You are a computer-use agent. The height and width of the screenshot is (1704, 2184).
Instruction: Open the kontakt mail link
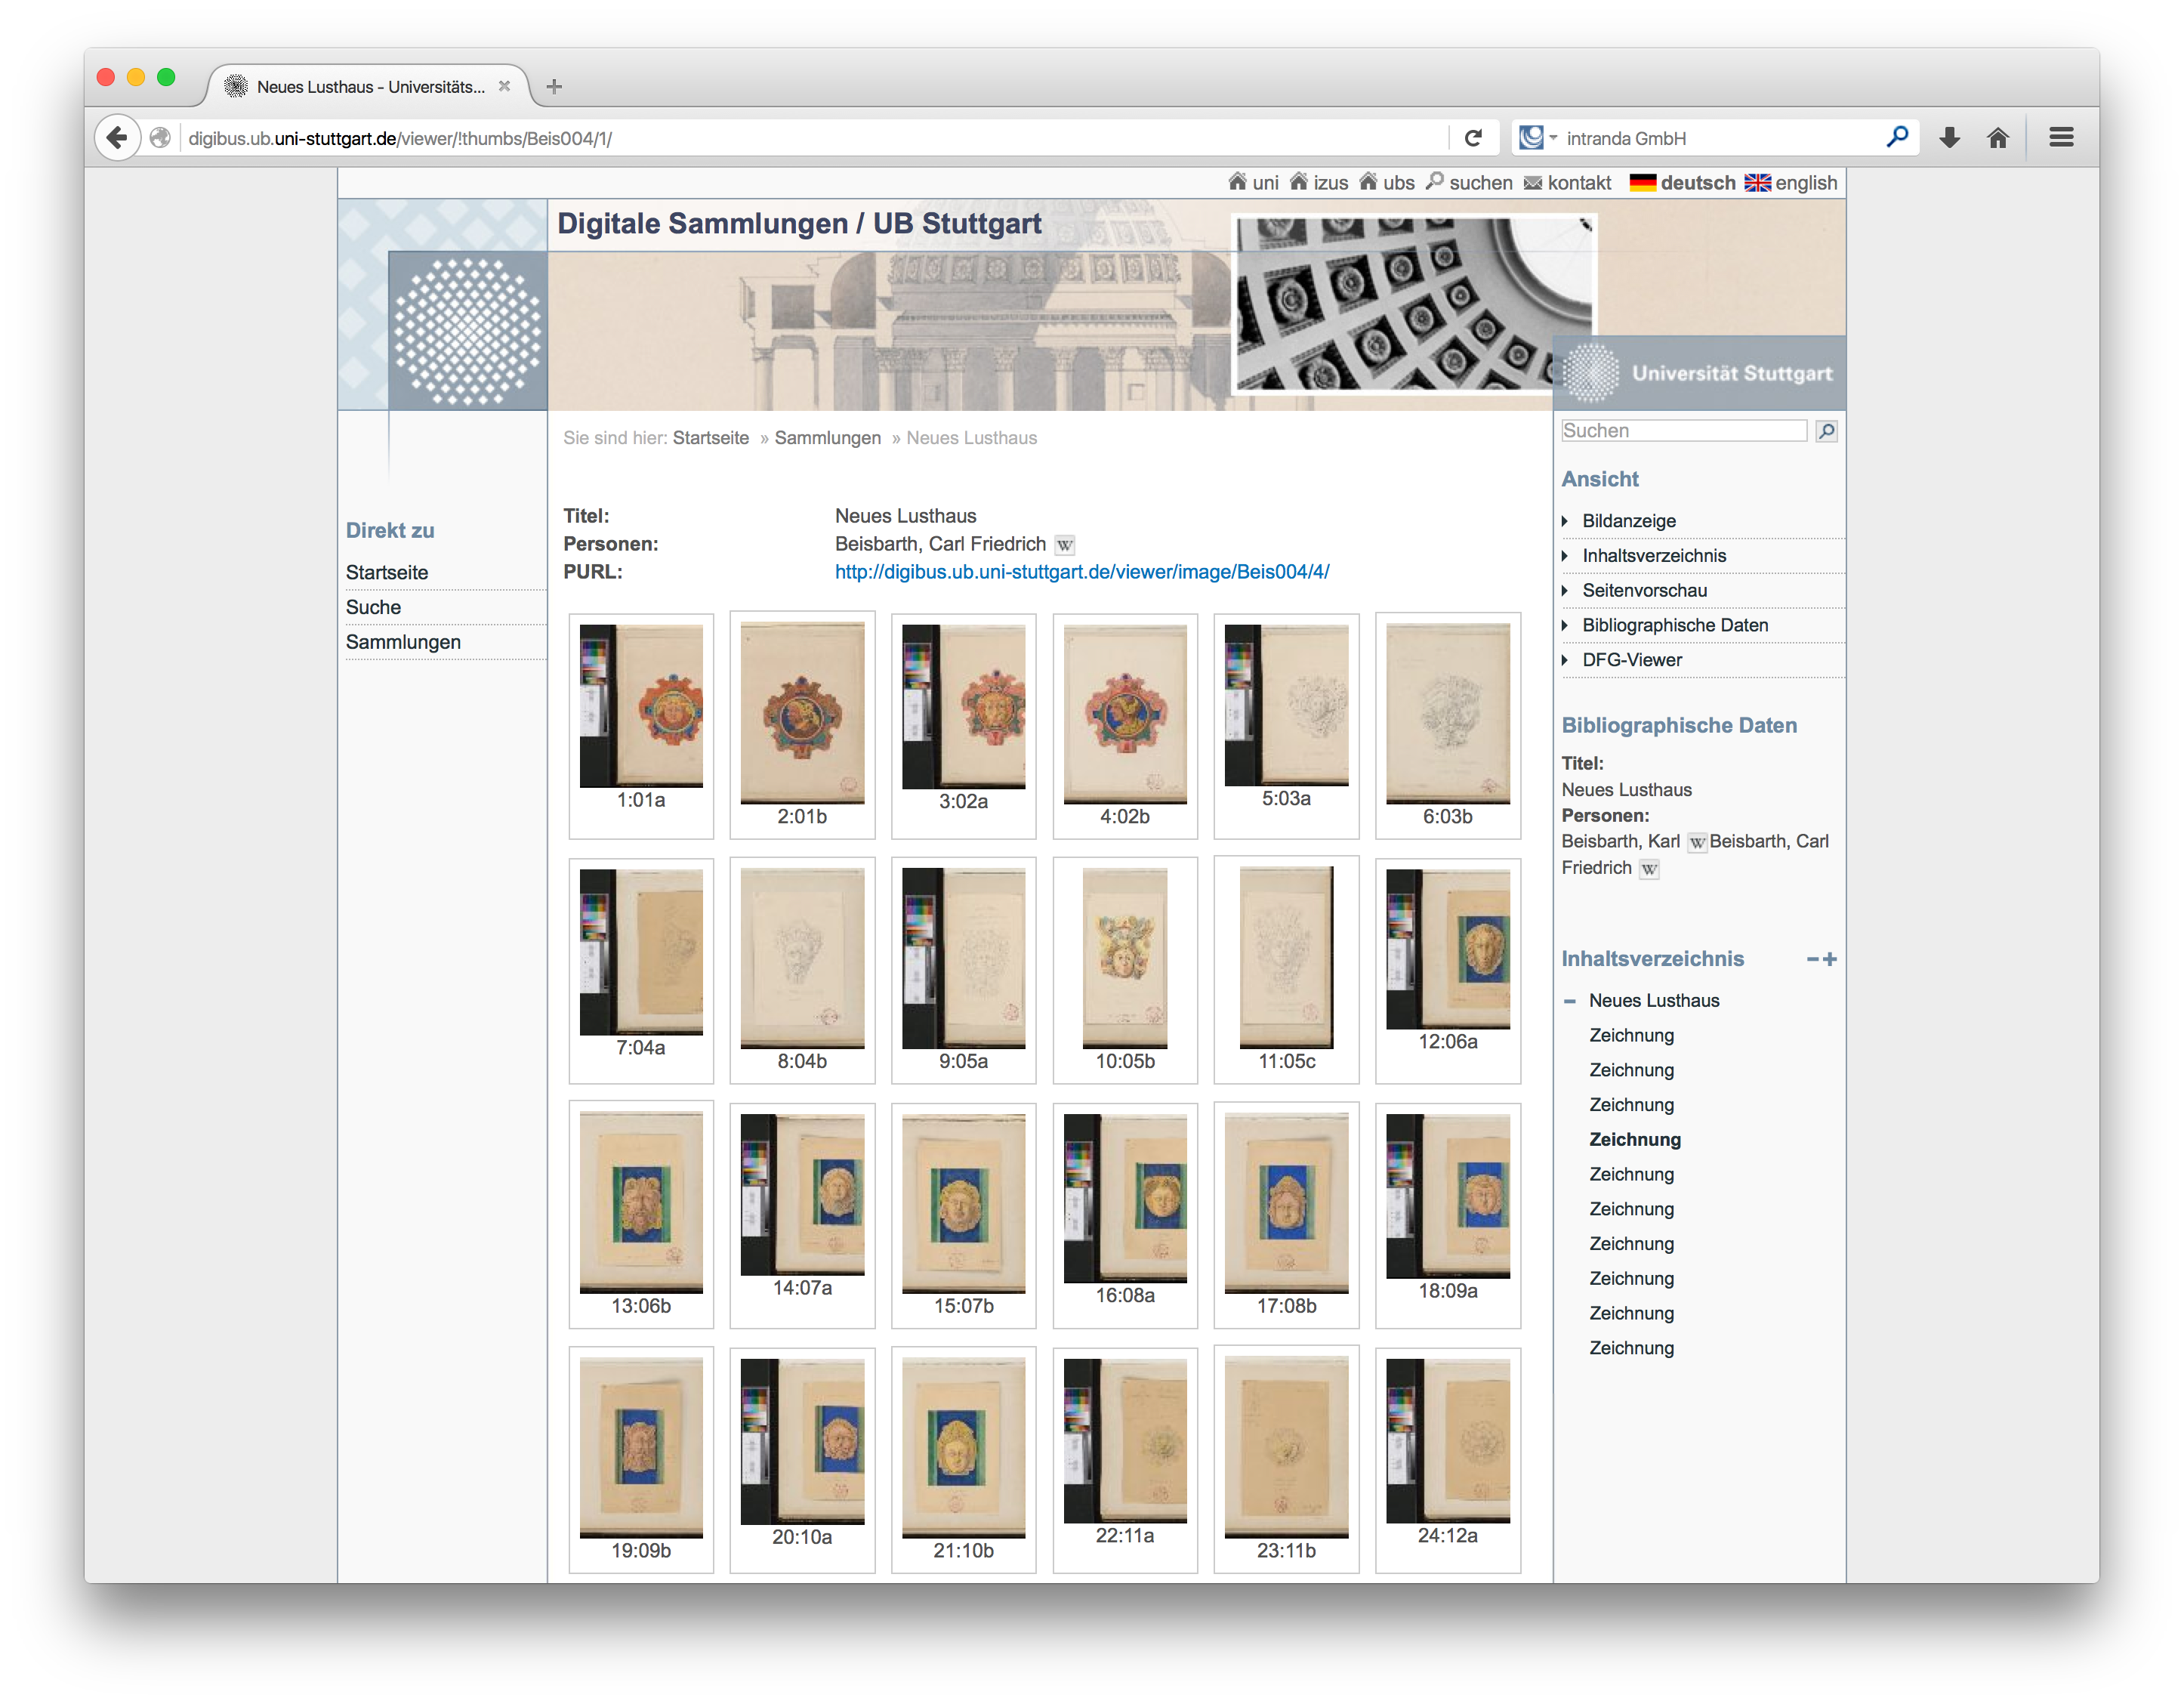(1567, 182)
